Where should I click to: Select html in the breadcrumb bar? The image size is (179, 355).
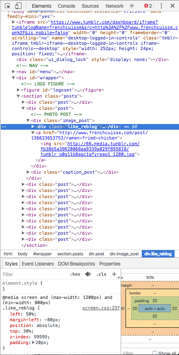pos(8,254)
